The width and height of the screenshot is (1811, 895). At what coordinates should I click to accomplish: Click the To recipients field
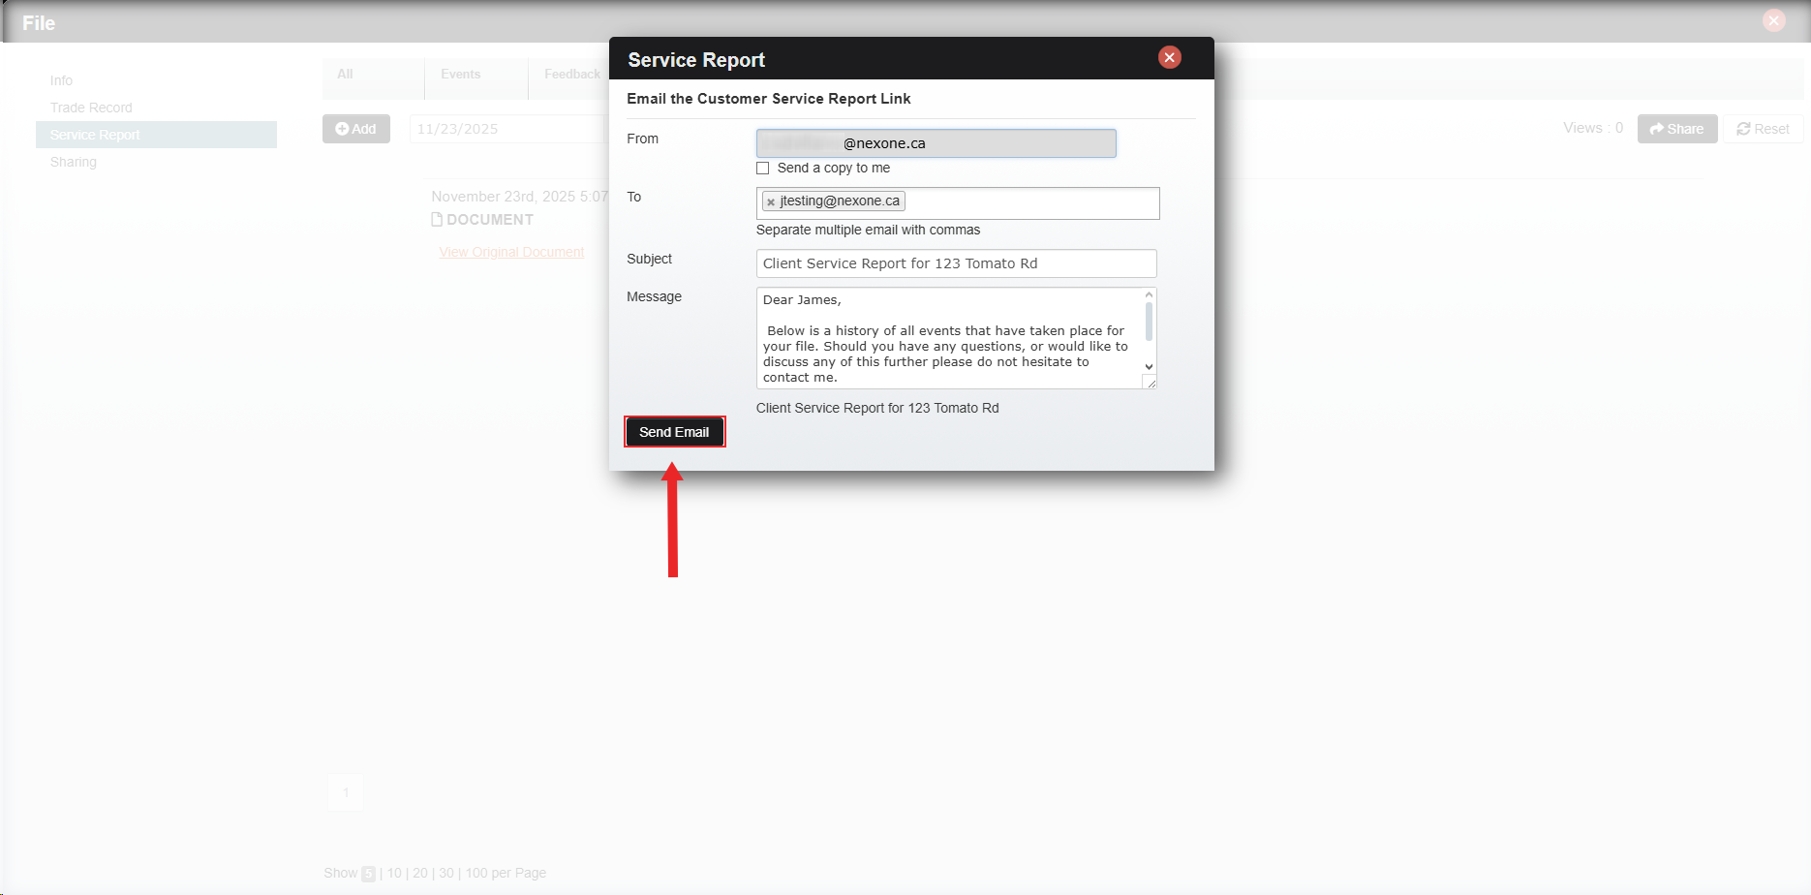pos(1030,202)
